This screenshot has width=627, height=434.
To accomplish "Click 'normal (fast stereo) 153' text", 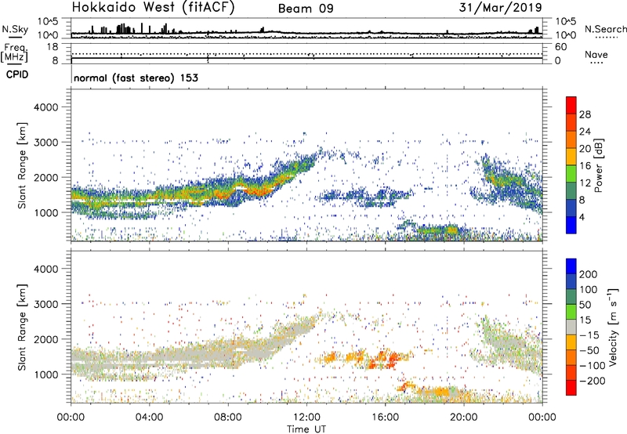I will [x=136, y=78].
